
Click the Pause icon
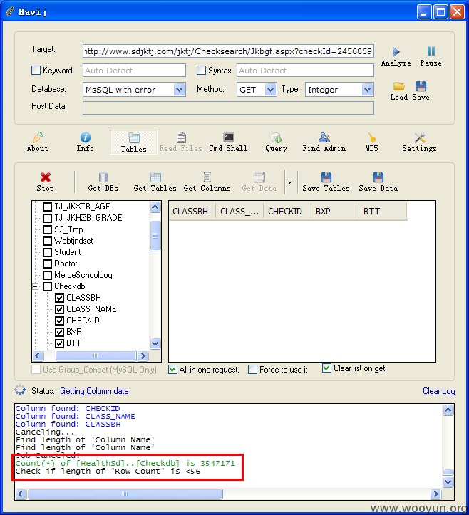point(431,51)
